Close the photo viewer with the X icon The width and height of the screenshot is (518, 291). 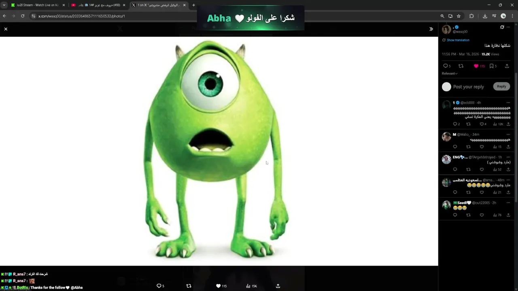(x=6, y=29)
